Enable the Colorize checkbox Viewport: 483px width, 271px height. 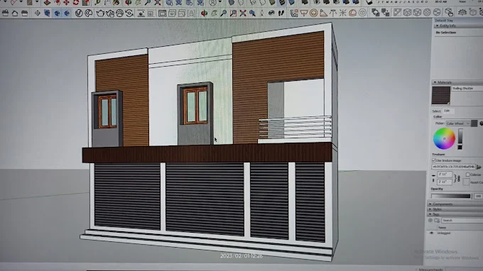(467, 175)
